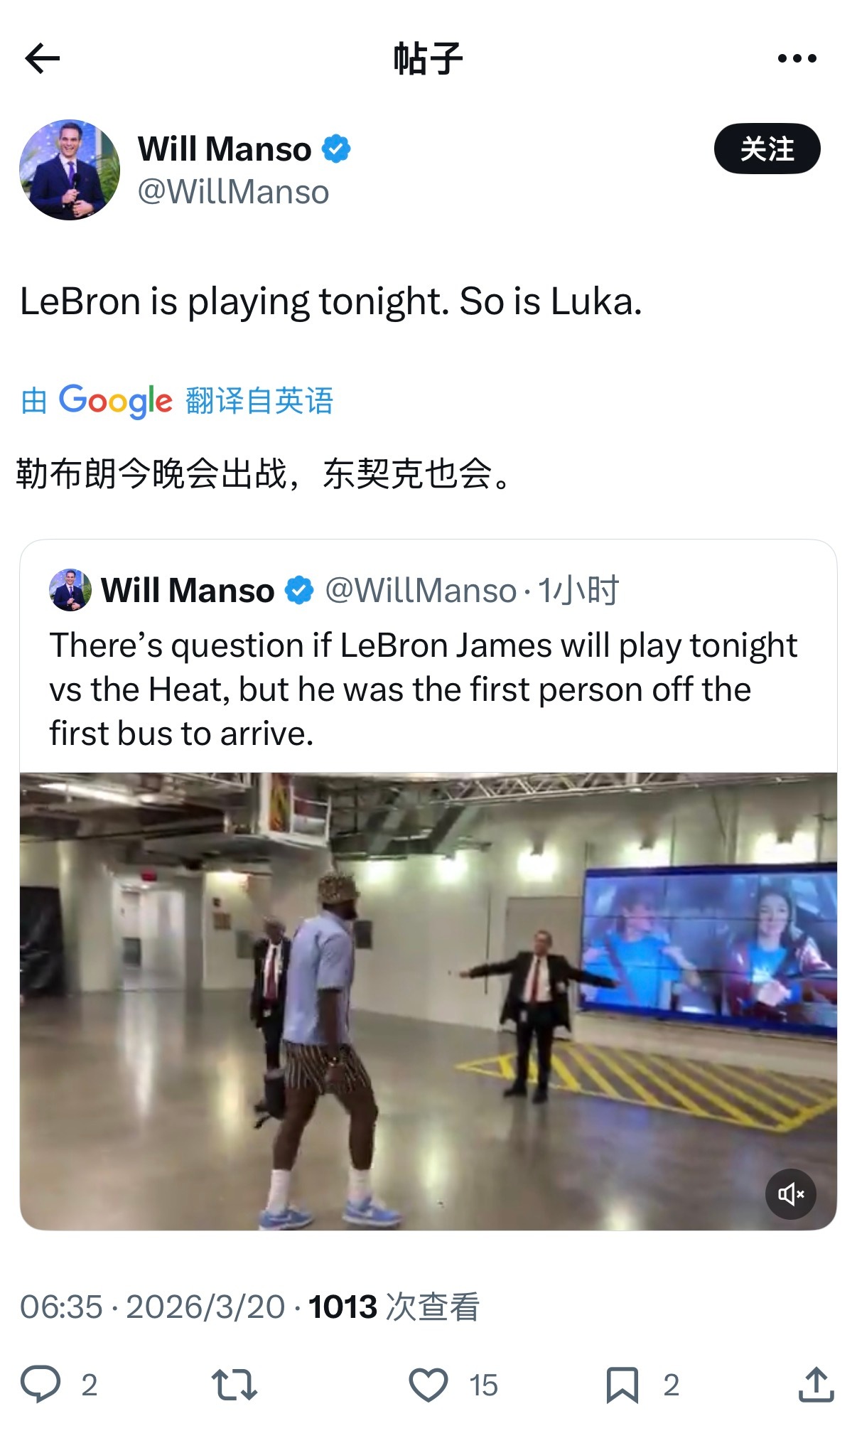Tap the reply speech bubble icon

[41, 1384]
